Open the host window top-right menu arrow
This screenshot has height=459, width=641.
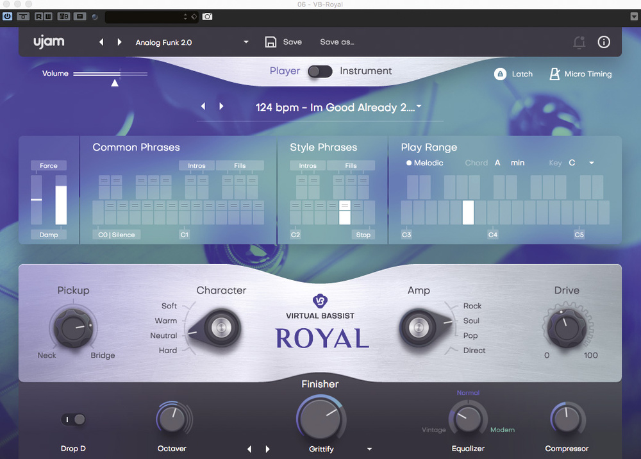coord(634,17)
